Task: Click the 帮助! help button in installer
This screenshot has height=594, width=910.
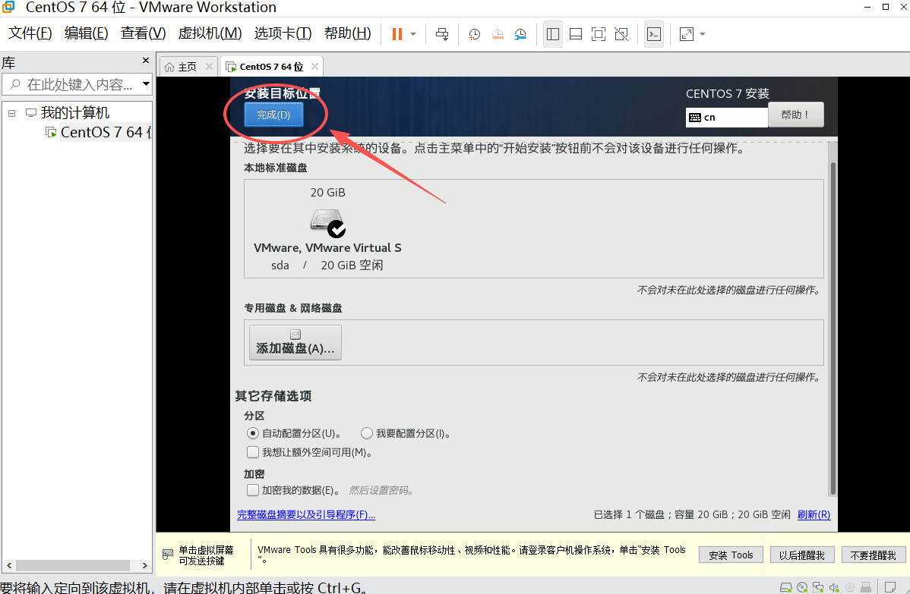Action: [795, 115]
